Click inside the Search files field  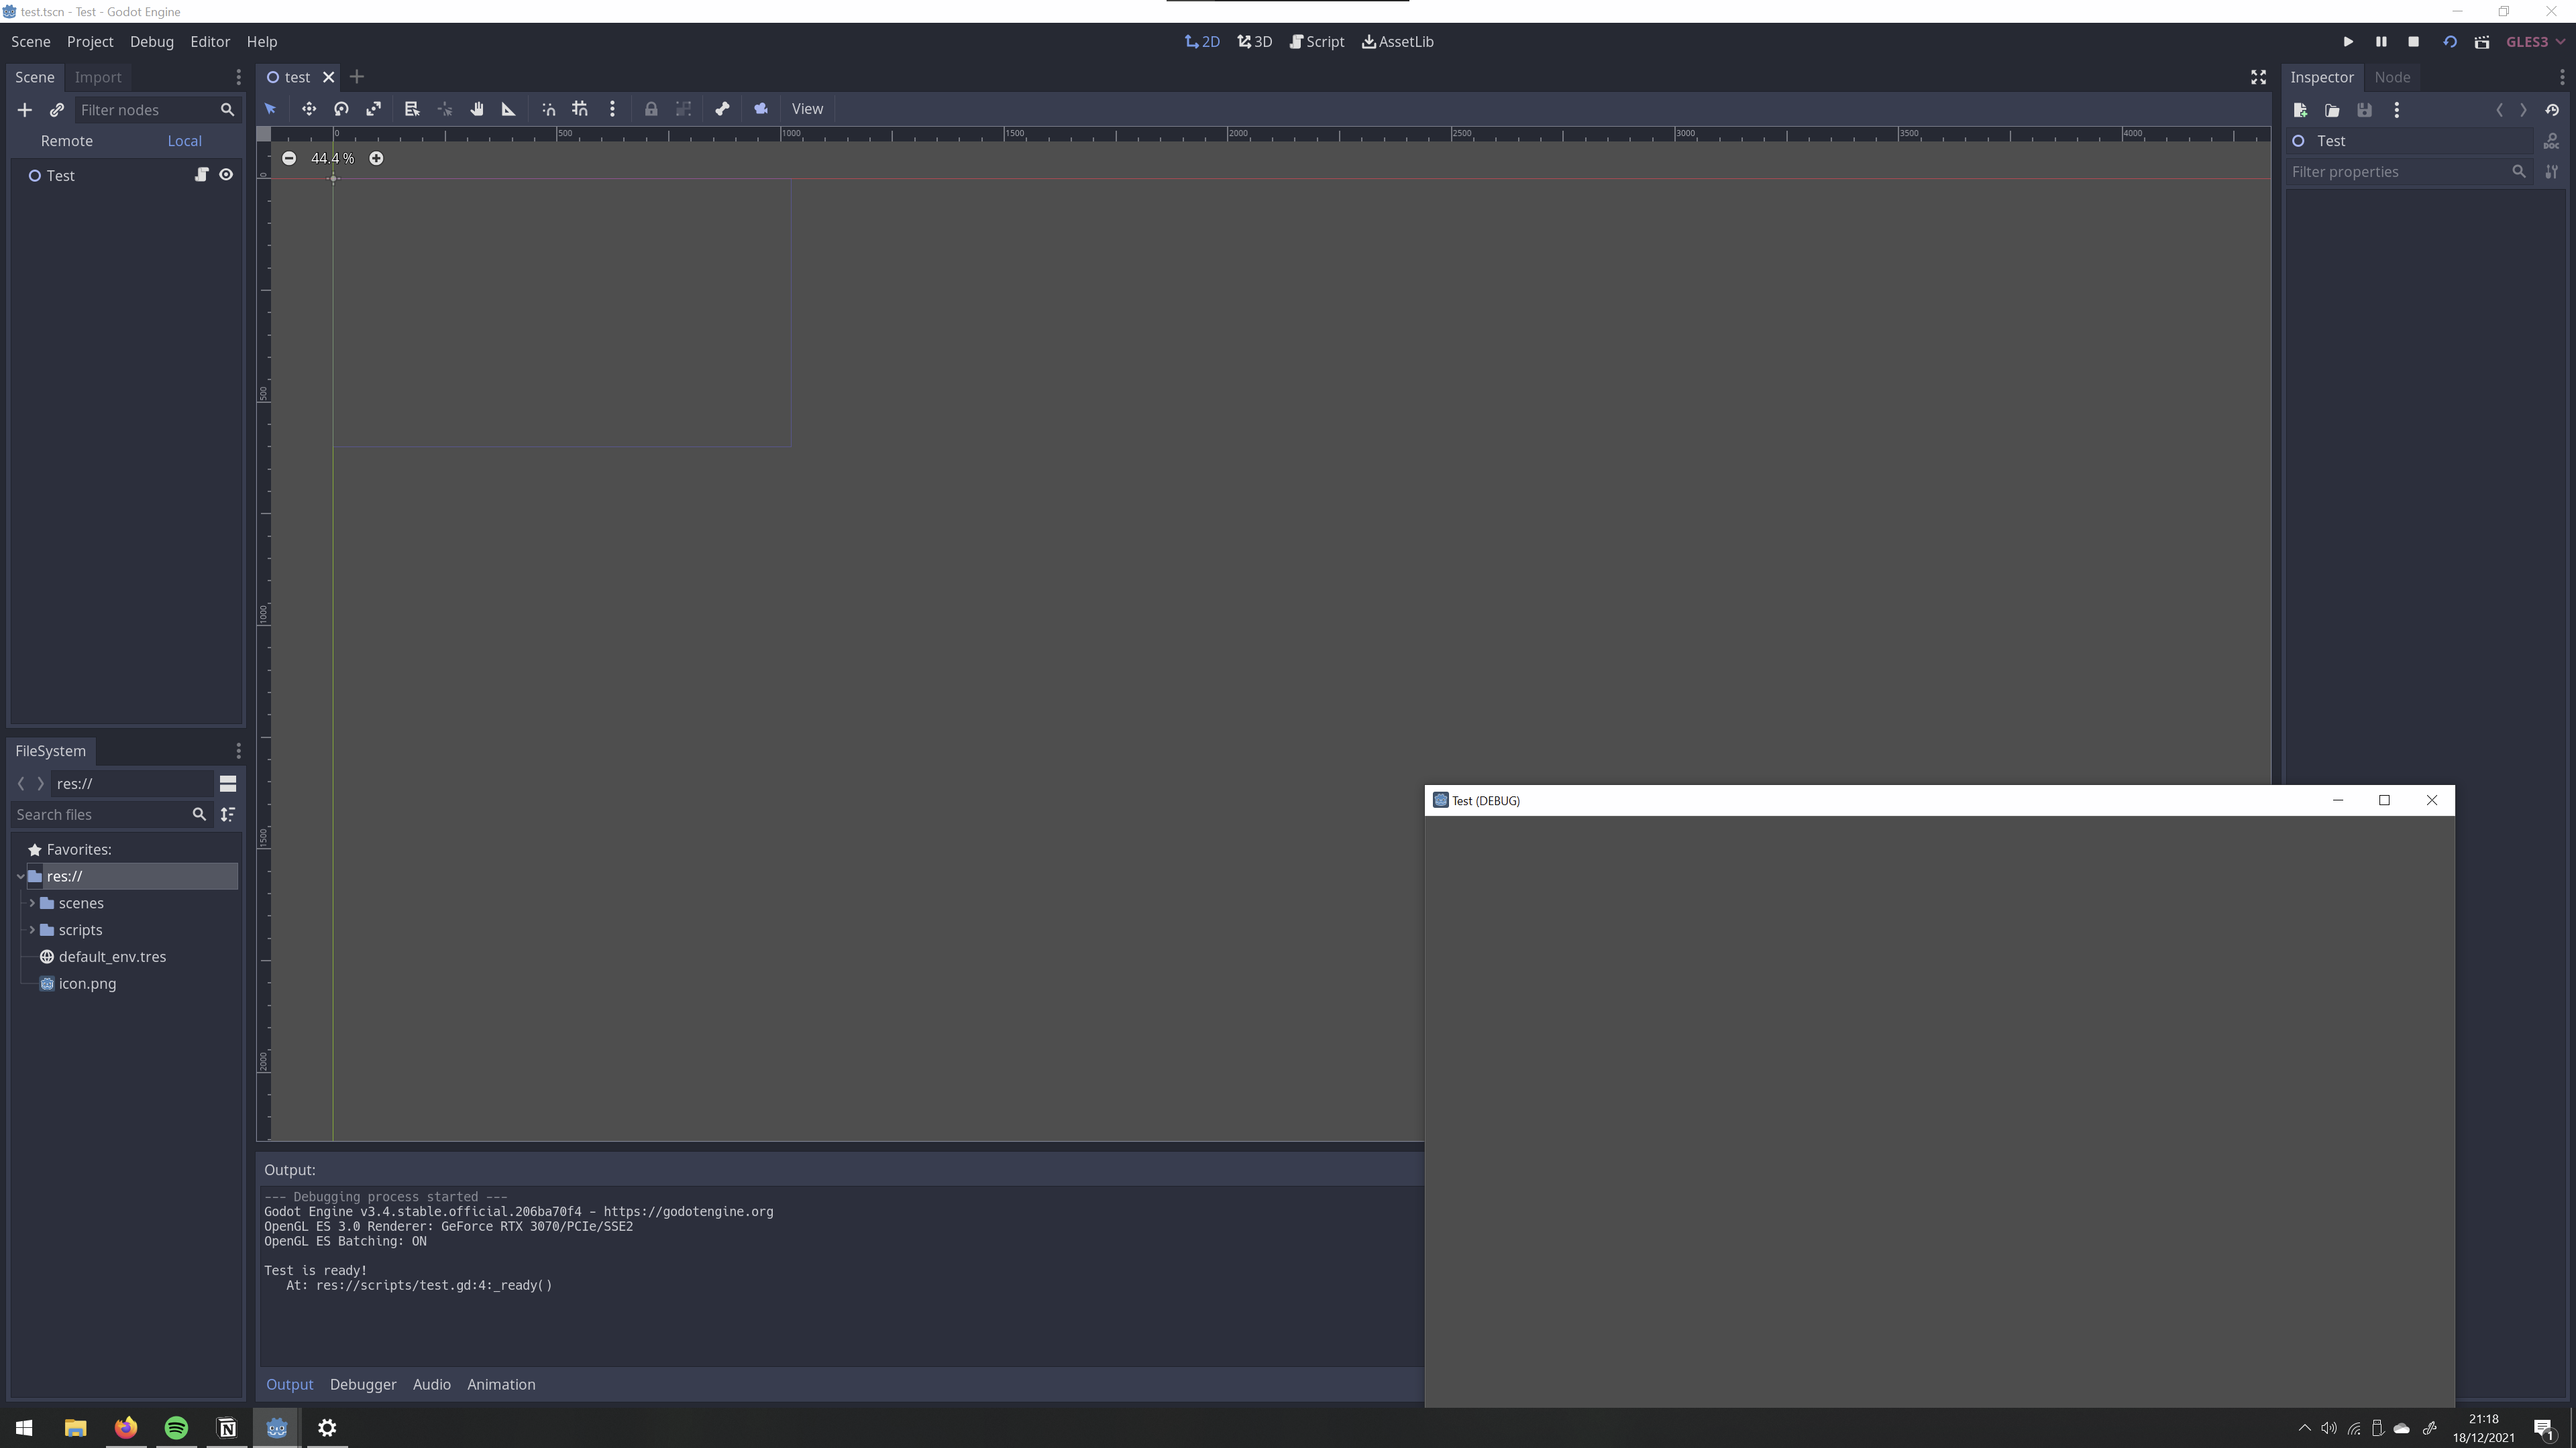pyautogui.click(x=110, y=814)
